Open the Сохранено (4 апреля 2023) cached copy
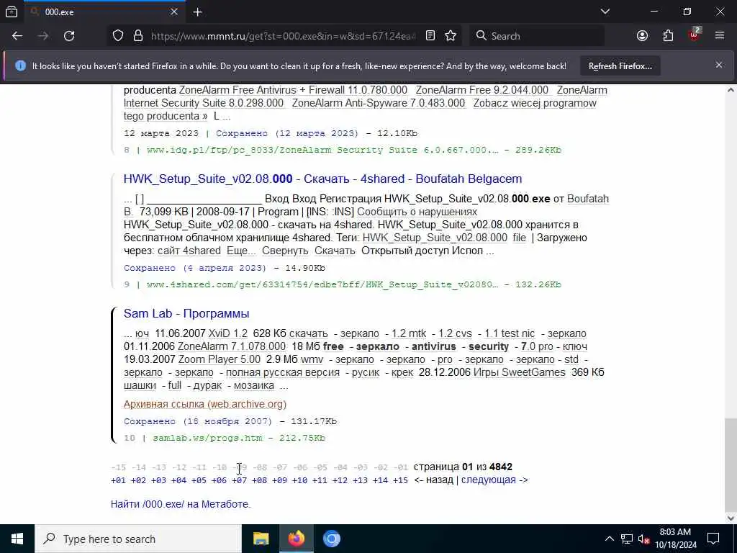Image resolution: width=737 pixels, height=553 pixels. point(194,268)
